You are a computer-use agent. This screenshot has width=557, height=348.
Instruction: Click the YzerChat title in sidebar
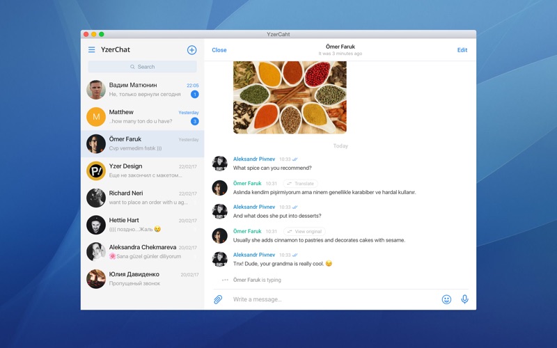point(116,49)
